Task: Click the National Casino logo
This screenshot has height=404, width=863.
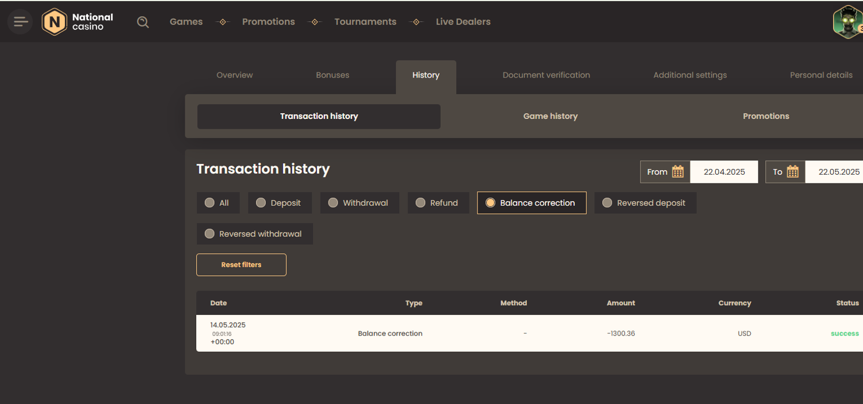Action: (78, 22)
